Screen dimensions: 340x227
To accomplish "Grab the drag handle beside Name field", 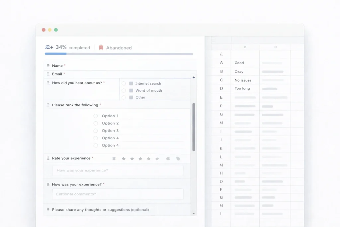I will point(48,66).
